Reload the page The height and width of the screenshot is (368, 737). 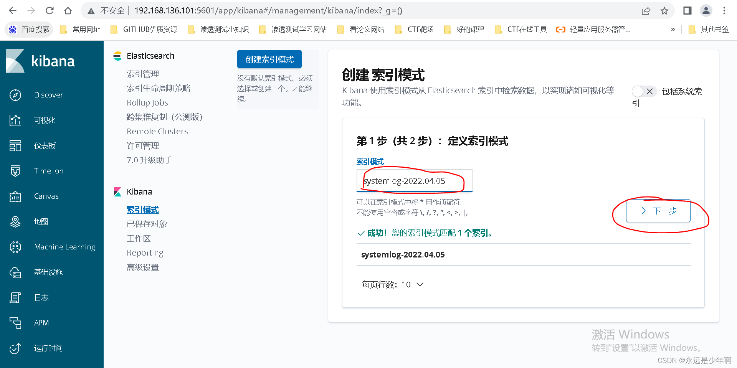click(x=50, y=11)
